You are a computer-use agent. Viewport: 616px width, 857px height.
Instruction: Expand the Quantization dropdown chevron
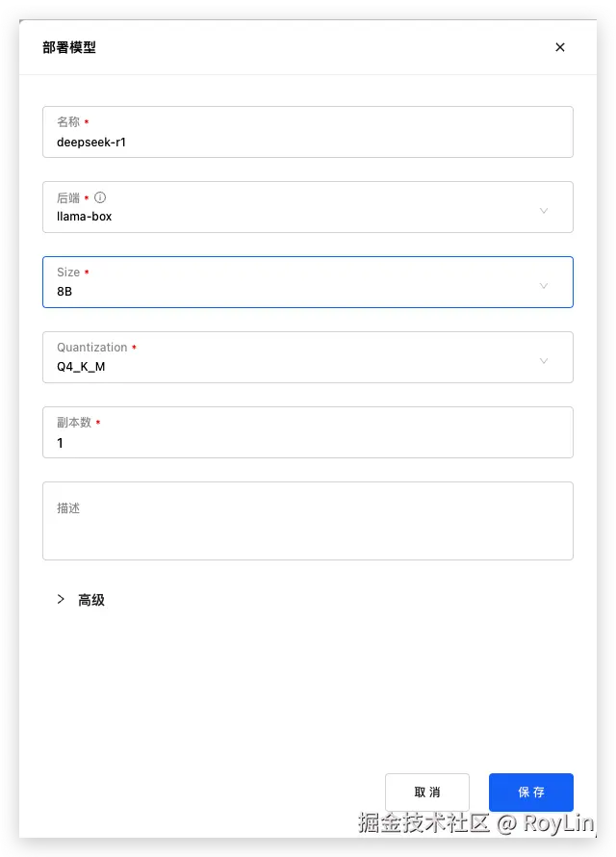544,361
